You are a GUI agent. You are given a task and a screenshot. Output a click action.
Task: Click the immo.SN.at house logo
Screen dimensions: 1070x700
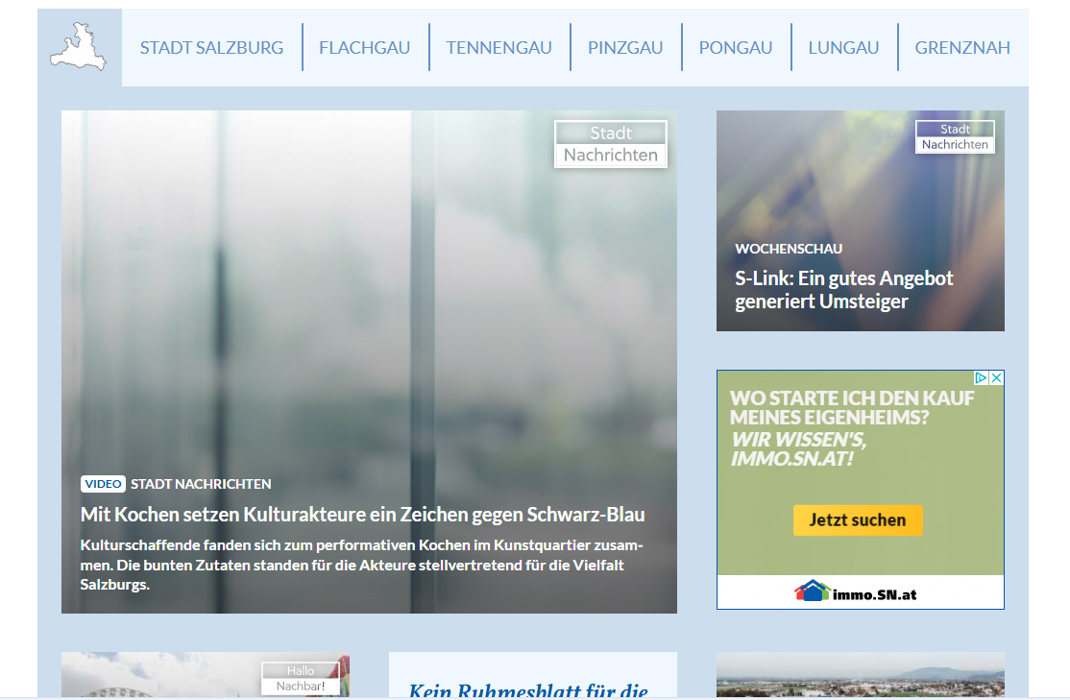click(x=813, y=591)
